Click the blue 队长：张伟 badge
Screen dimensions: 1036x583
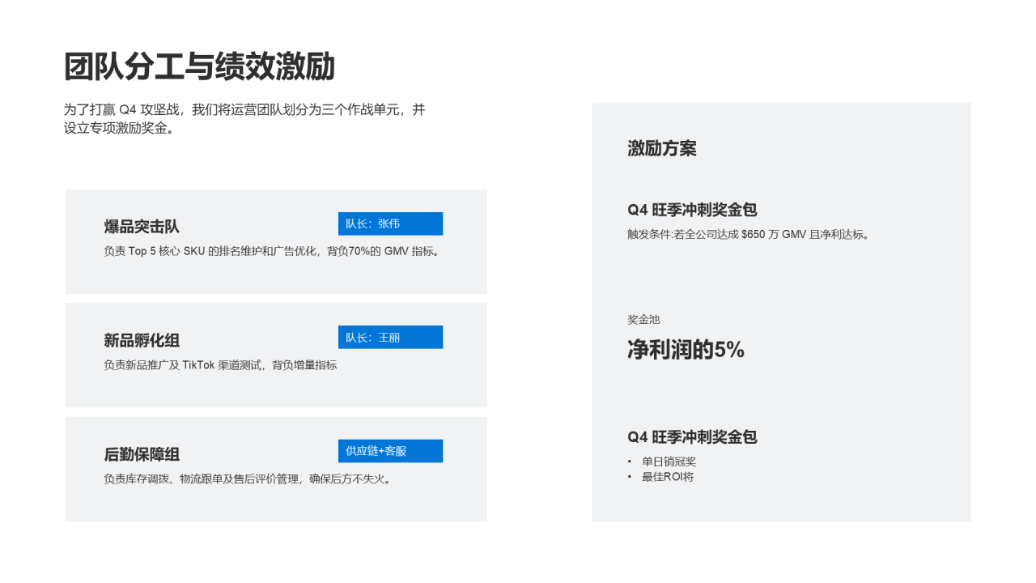click(x=390, y=223)
